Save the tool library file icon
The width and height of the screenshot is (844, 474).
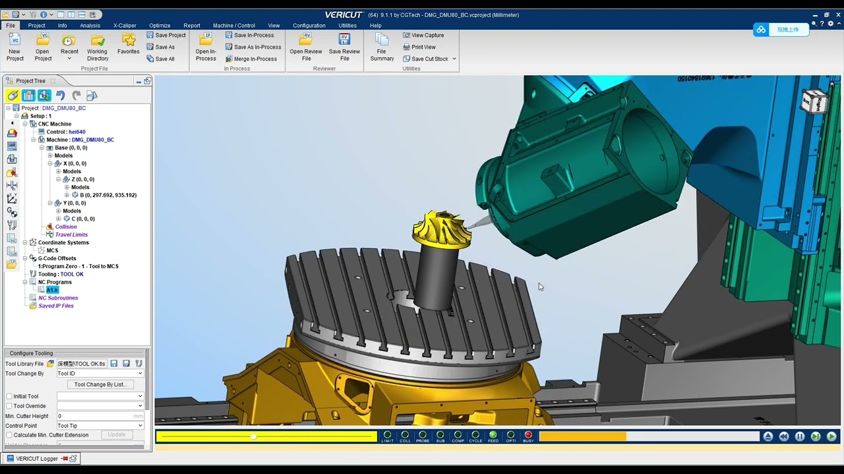(x=114, y=363)
